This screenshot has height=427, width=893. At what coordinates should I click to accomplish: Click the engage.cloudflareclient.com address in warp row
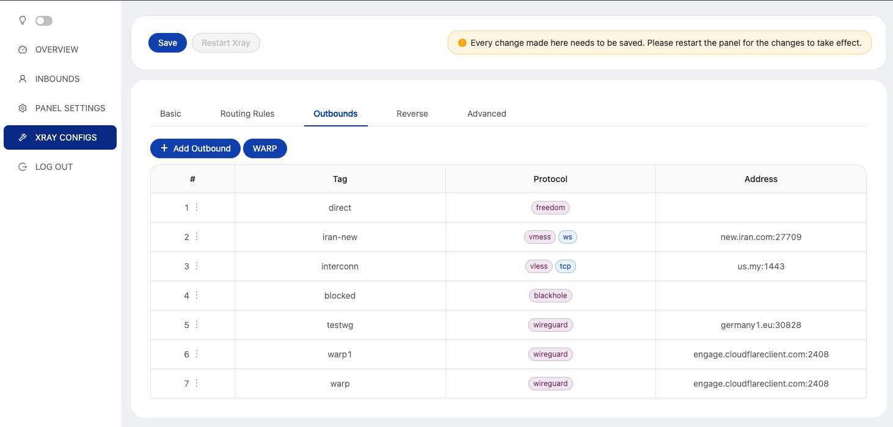760,384
